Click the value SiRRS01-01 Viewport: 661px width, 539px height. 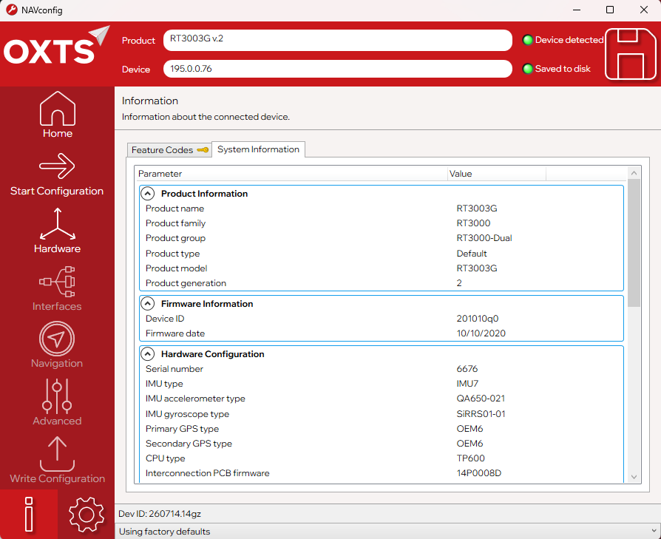click(481, 414)
